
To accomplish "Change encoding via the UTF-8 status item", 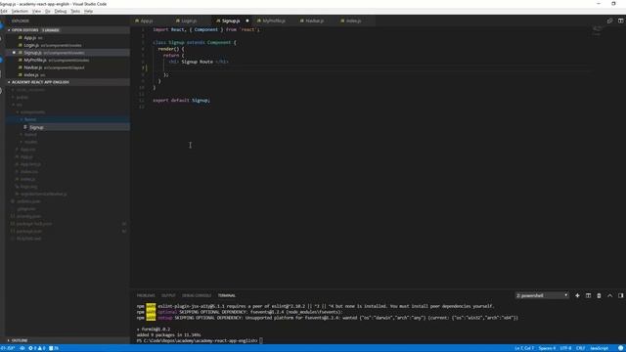I will [565, 348].
